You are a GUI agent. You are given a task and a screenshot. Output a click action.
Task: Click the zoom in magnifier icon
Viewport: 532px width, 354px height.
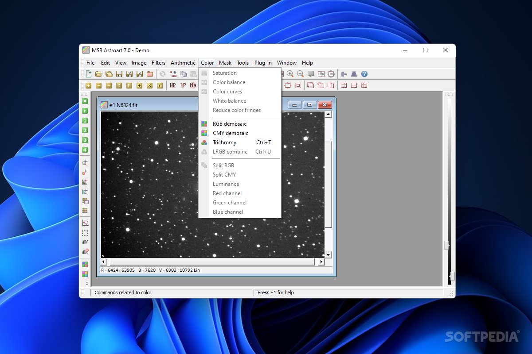pyautogui.click(x=290, y=74)
